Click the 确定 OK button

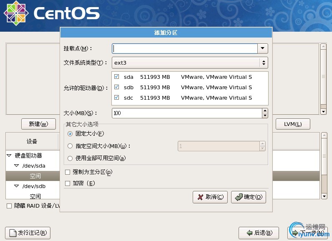click(248, 197)
